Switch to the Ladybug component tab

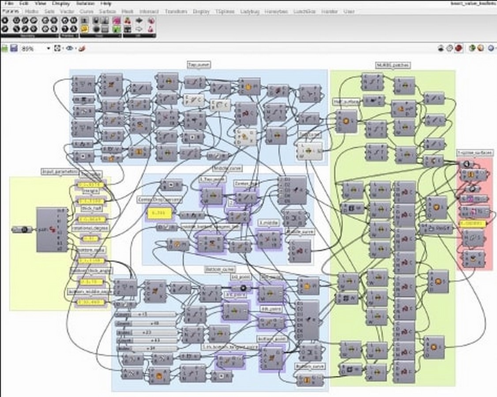[x=250, y=11]
